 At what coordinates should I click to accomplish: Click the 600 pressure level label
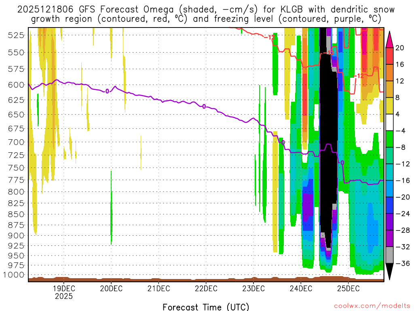[x=16, y=85]
